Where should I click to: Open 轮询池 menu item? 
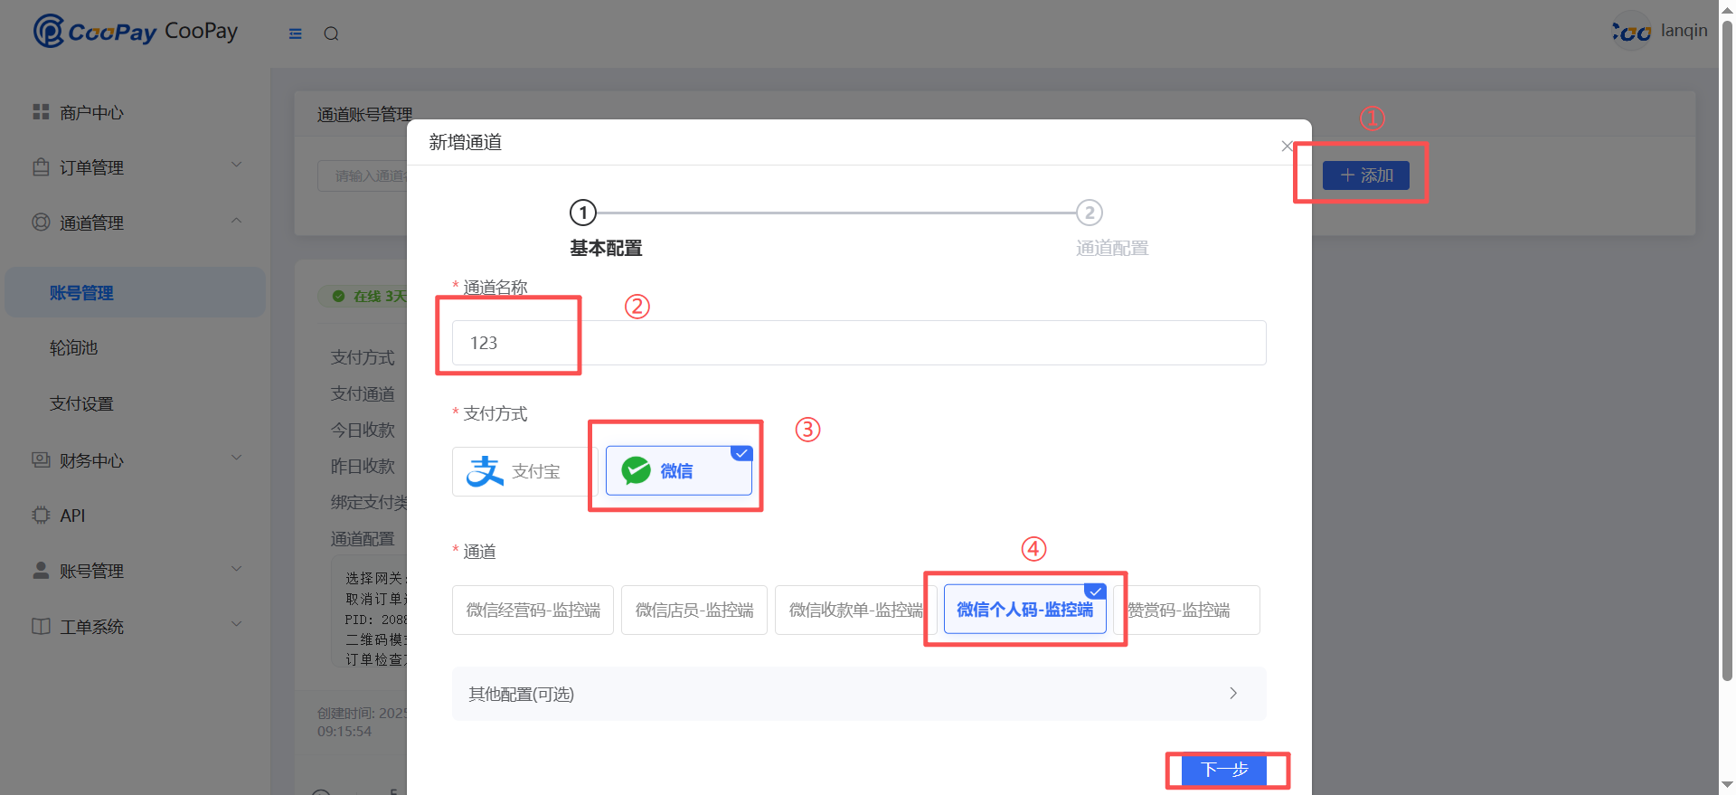pos(74,348)
